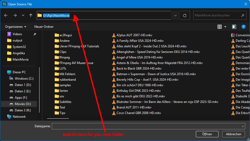The image size is (250, 141).
Task: Open the recent locations chevron
Action: (23, 15)
